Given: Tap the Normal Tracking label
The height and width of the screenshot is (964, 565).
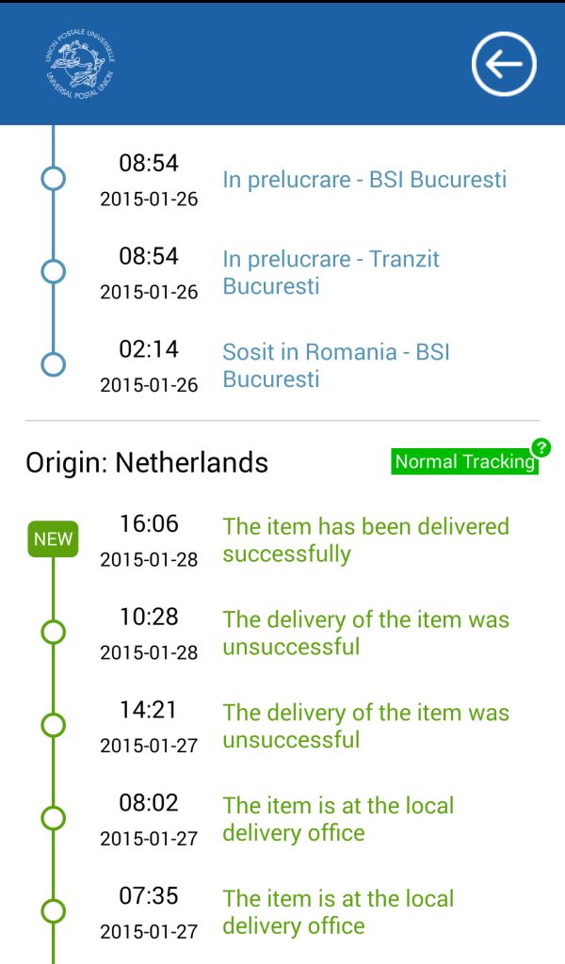Looking at the screenshot, I should [463, 461].
